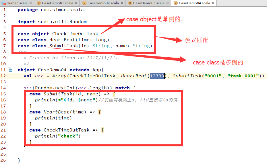Viewport: 267px width, 165px height.
Task: Click the arr variable on line 12
Action: point(39,76)
